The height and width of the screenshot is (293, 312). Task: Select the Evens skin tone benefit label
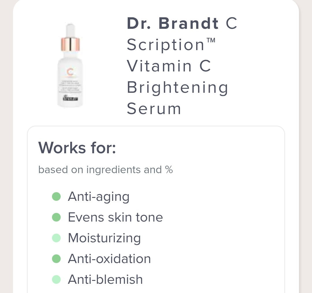(115, 217)
